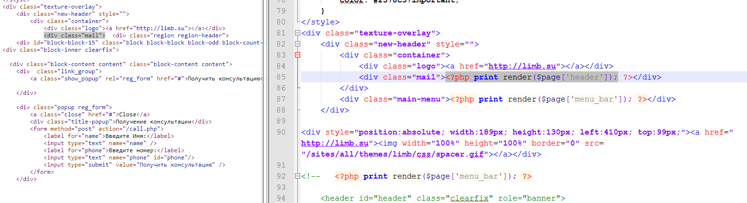Click 'title-popup' div line in left pane
The height and width of the screenshot is (203, 747).
click(x=121, y=122)
